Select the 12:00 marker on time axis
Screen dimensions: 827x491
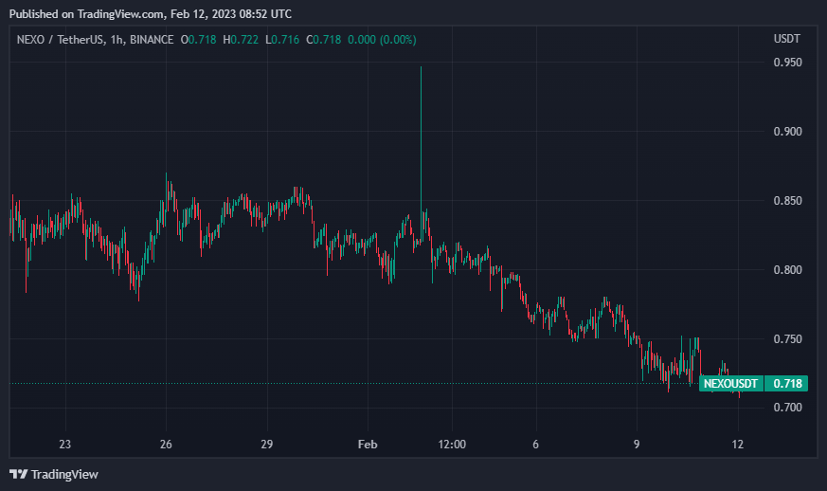pyautogui.click(x=453, y=445)
